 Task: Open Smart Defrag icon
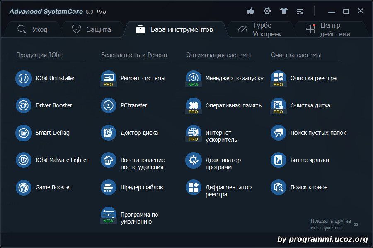(x=24, y=133)
